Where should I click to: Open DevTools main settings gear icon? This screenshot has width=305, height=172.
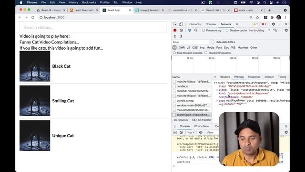[x=274, y=24]
